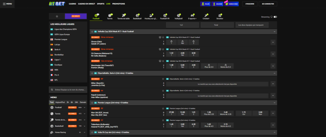Bet 5.00 Nul on Manchester Utd match

point(182,66)
